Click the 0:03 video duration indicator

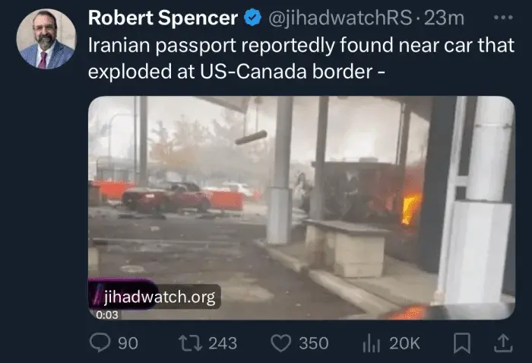[x=107, y=315]
